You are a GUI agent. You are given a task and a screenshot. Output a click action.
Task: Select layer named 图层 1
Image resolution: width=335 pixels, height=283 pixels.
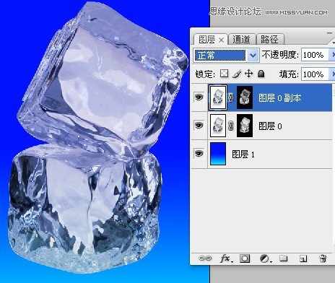coord(243,154)
